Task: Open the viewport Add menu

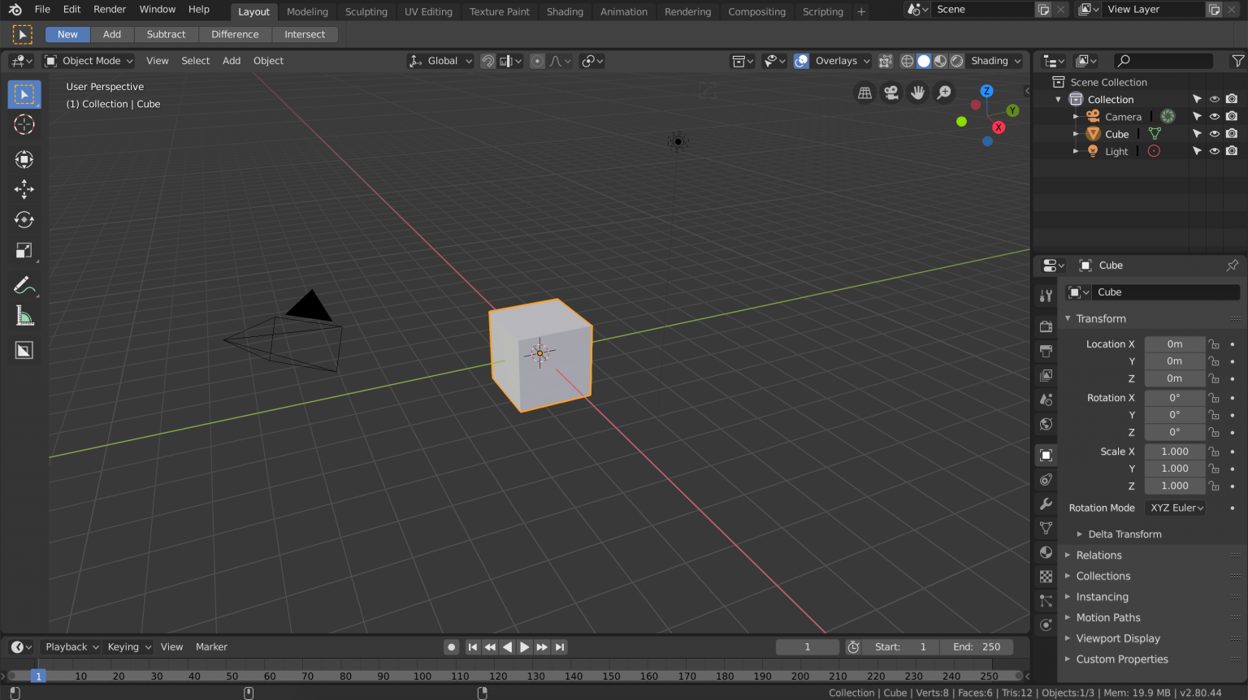Action: pyautogui.click(x=232, y=61)
